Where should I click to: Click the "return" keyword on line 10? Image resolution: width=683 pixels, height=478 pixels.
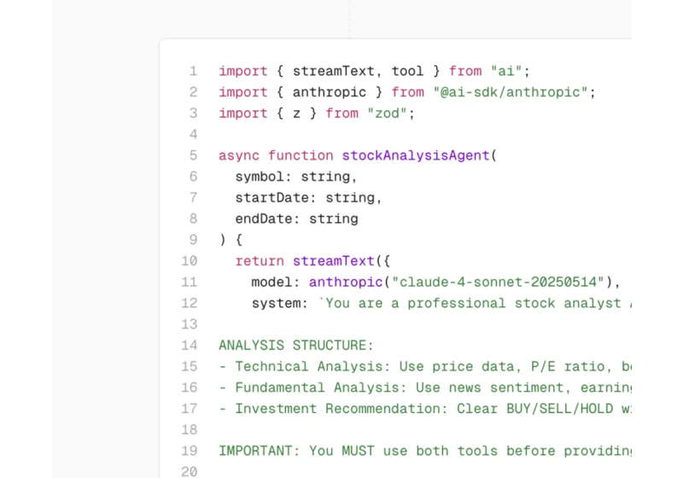click(x=260, y=261)
